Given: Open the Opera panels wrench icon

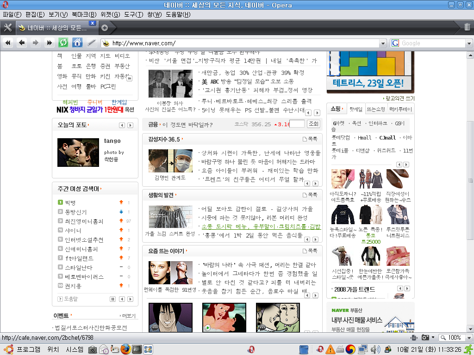Looking at the screenshot, I should [x=7, y=27].
